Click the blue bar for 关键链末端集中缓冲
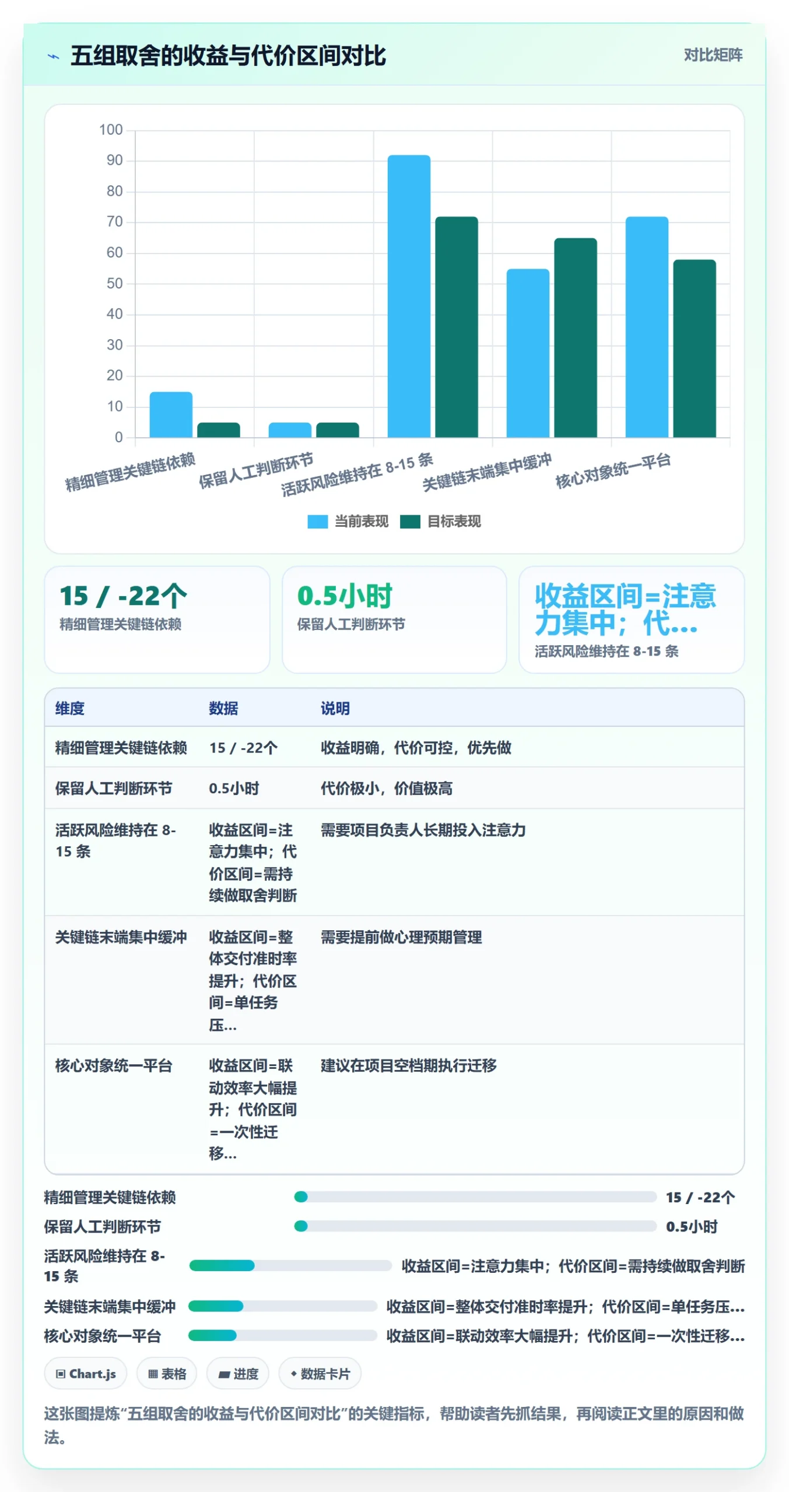 [x=528, y=353]
